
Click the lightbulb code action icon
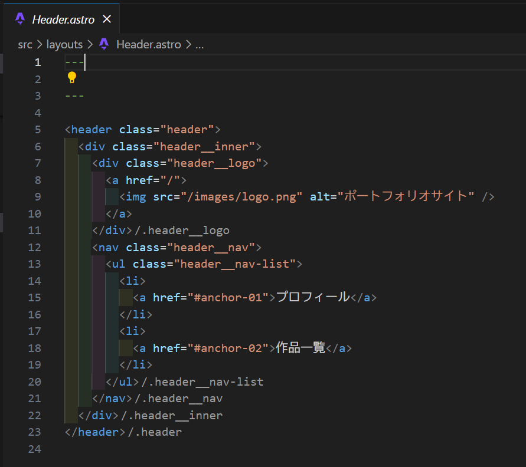click(x=72, y=78)
